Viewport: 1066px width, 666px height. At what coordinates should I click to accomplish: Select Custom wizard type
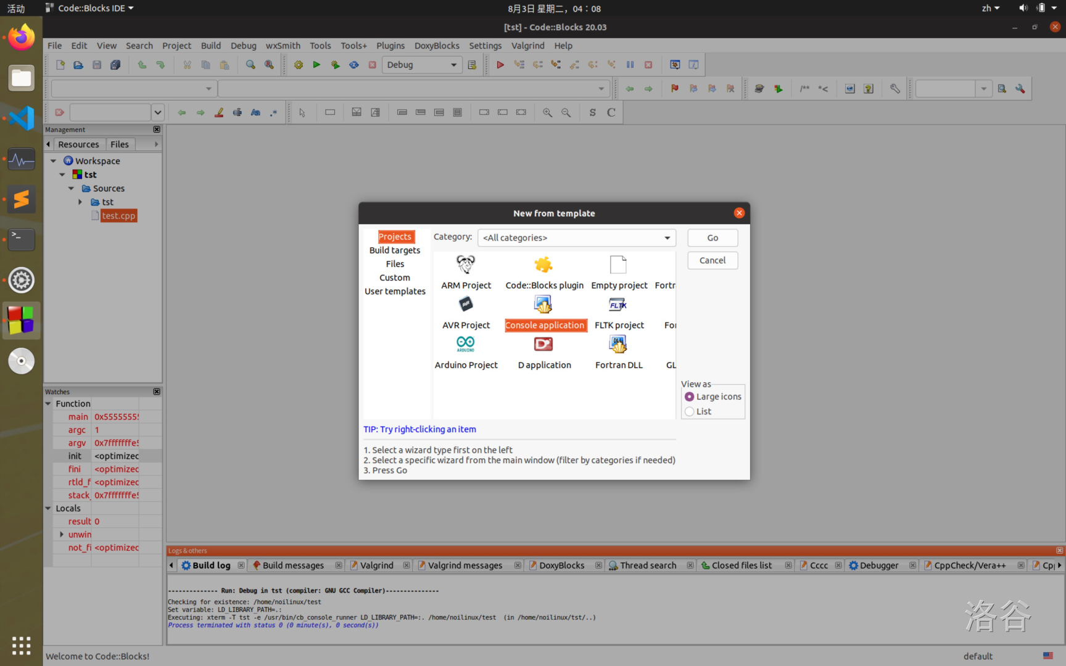395,277
